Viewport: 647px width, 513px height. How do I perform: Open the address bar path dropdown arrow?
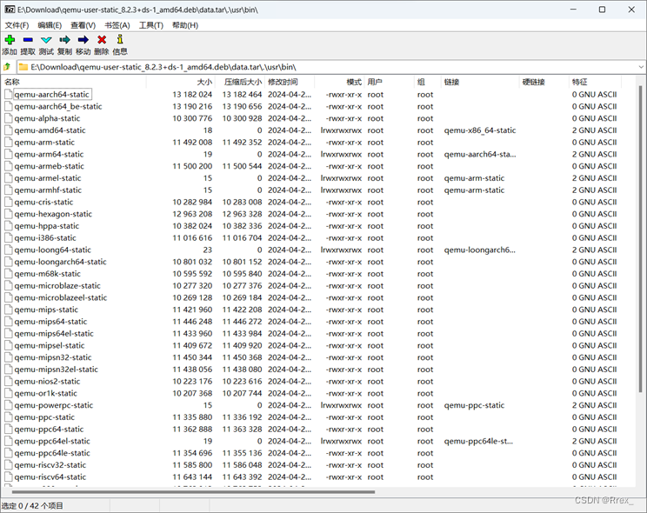(640, 67)
